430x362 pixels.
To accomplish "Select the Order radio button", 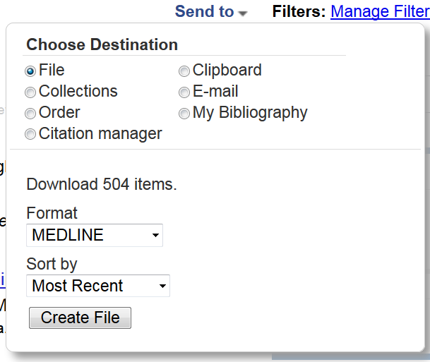I will (30, 113).
